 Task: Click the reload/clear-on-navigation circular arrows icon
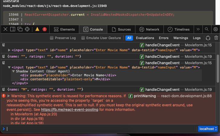click(208, 38)
